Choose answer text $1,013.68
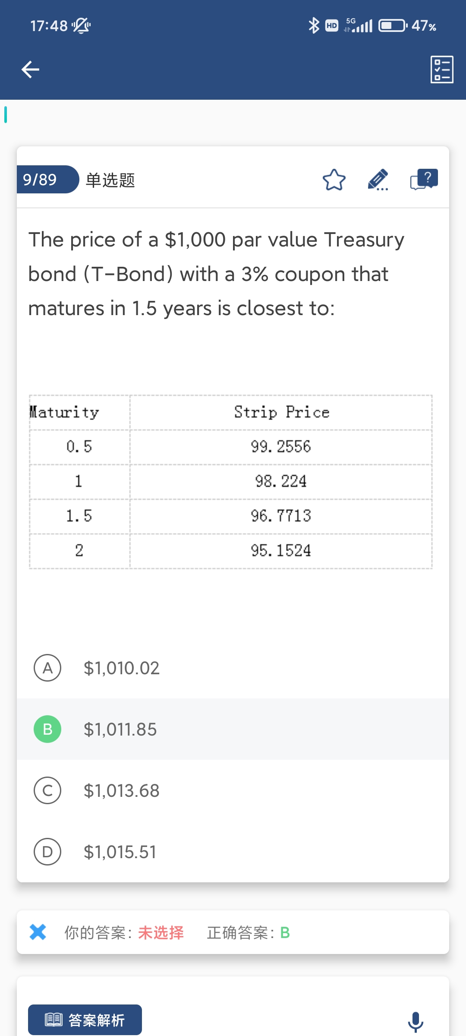 (122, 791)
